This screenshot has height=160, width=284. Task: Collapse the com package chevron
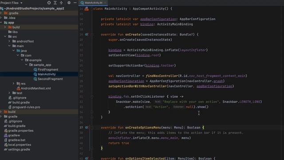click(x=18, y=55)
